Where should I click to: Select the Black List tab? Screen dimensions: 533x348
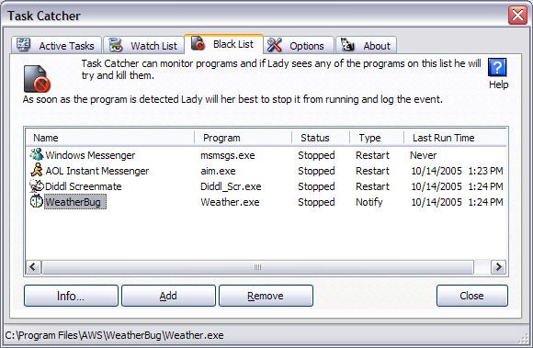[x=223, y=44]
